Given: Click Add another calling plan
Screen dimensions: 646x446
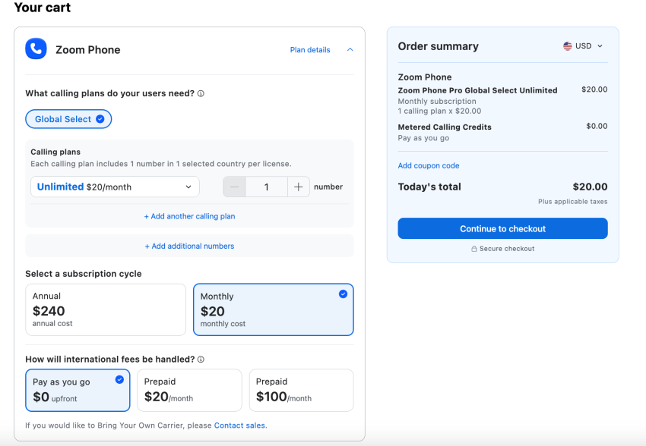Looking at the screenshot, I should click(x=189, y=216).
